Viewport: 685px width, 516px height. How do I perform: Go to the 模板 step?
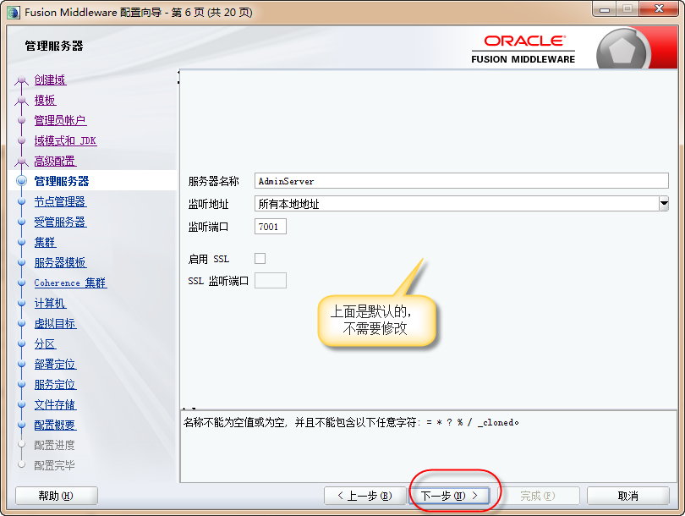[45, 100]
